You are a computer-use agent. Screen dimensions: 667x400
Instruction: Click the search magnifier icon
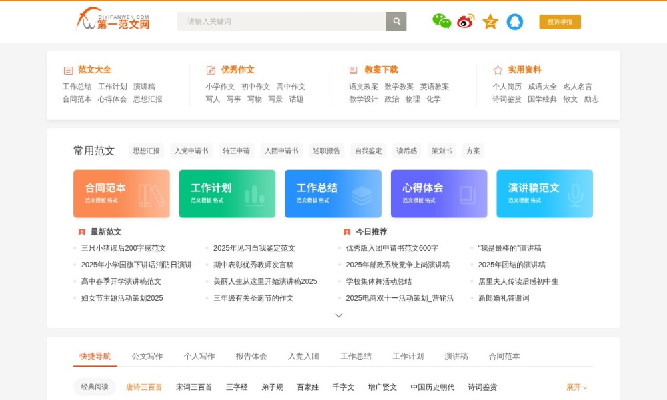coord(396,21)
